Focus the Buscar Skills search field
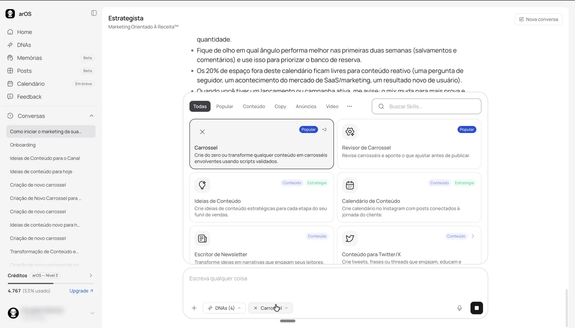The width and height of the screenshot is (575, 328). tap(427, 106)
